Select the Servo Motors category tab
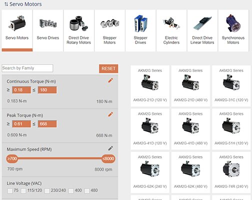The image size is (252, 200). click(x=17, y=30)
